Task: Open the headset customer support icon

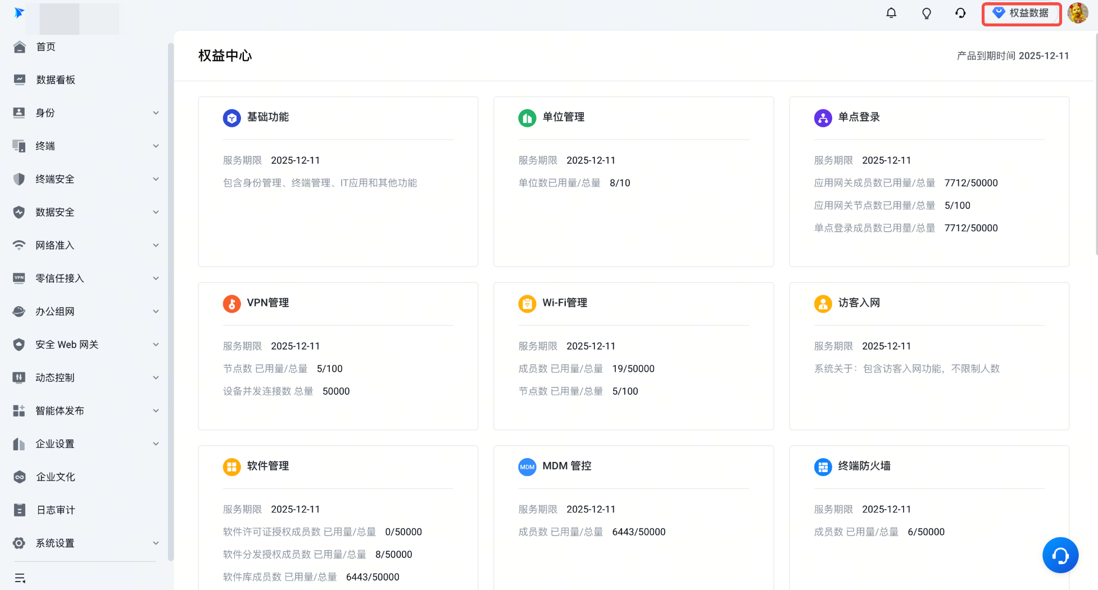Action: point(960,13)
